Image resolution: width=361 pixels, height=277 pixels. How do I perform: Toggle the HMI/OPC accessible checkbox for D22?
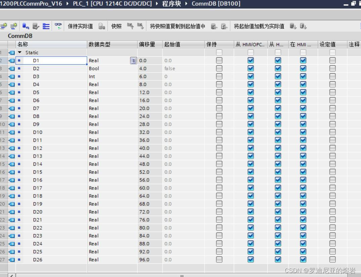click(251, 228)
